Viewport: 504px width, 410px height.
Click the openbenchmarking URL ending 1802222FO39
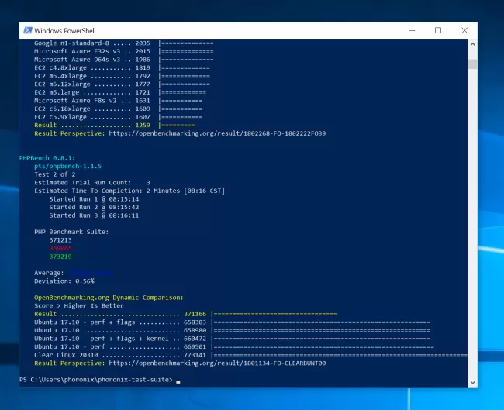pos(217,133)
